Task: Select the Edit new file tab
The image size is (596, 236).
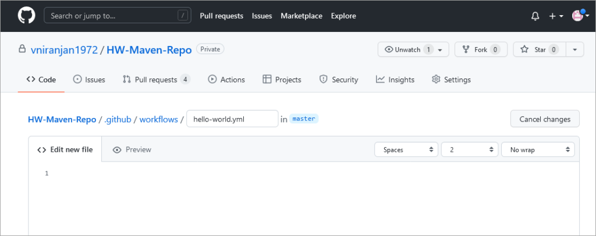Action: 65,149
